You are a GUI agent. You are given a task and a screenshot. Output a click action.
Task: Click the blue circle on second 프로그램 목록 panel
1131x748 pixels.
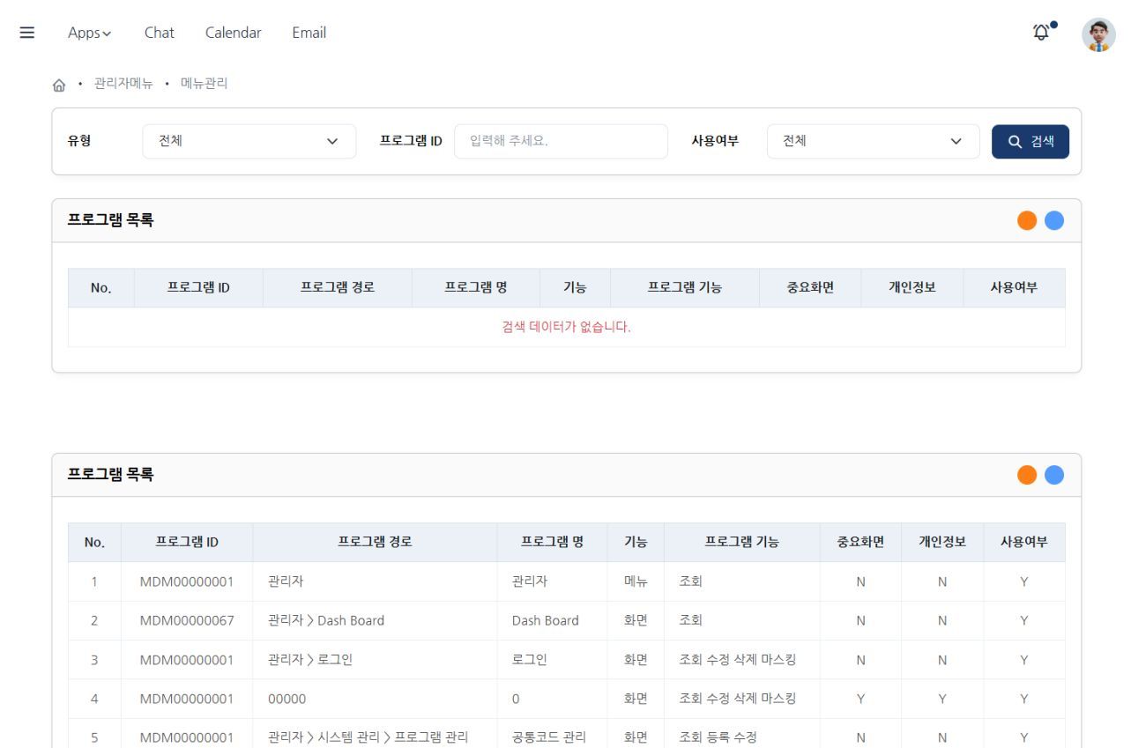coord(1053,474)
